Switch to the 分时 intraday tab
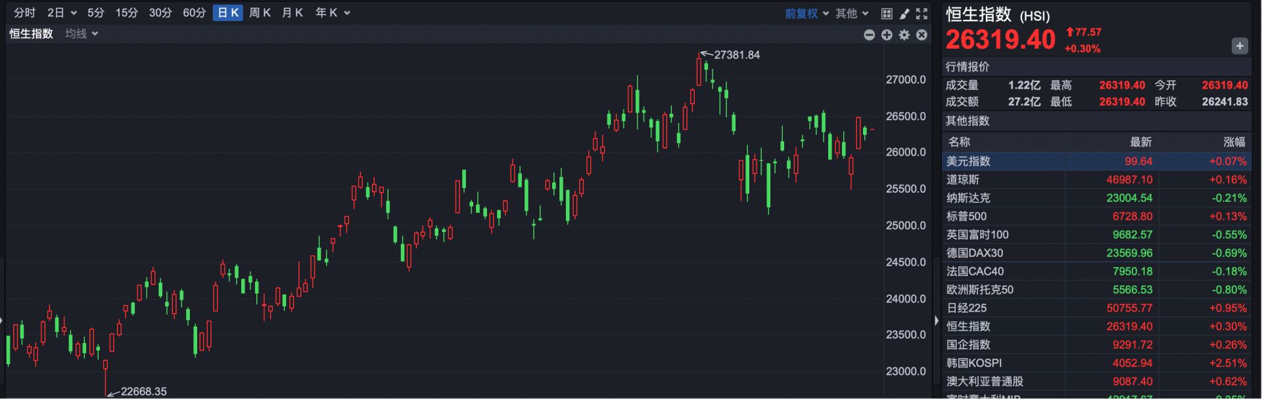This screenshot has height=399, width=1262. pyautogui.click(x=24, y=12)
